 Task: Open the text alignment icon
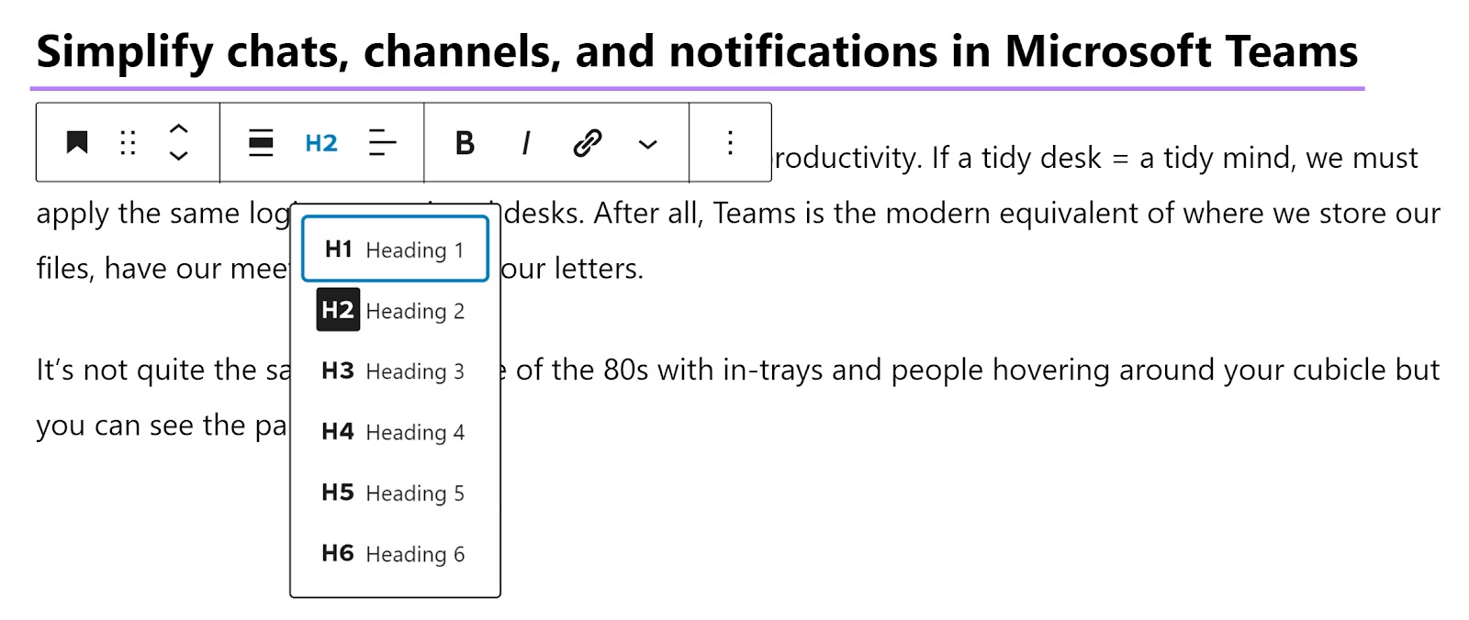click(382, 143)
